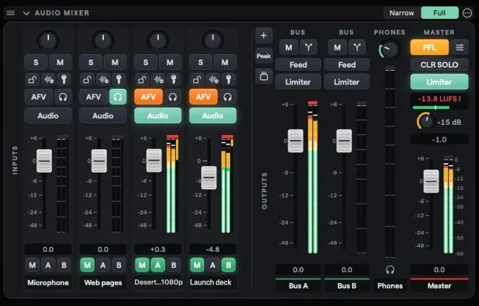This screenshot has height=306, width=479.
Task: Click the Launch deck gain value -4.8
Action: pos(213,250)
